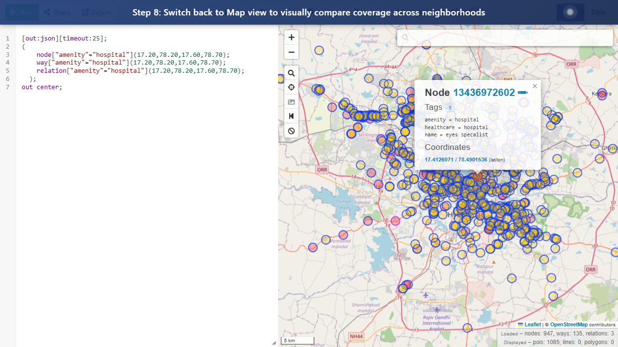Click the hide-element minus icon beside the Node ID

click(x=522, y=92)
